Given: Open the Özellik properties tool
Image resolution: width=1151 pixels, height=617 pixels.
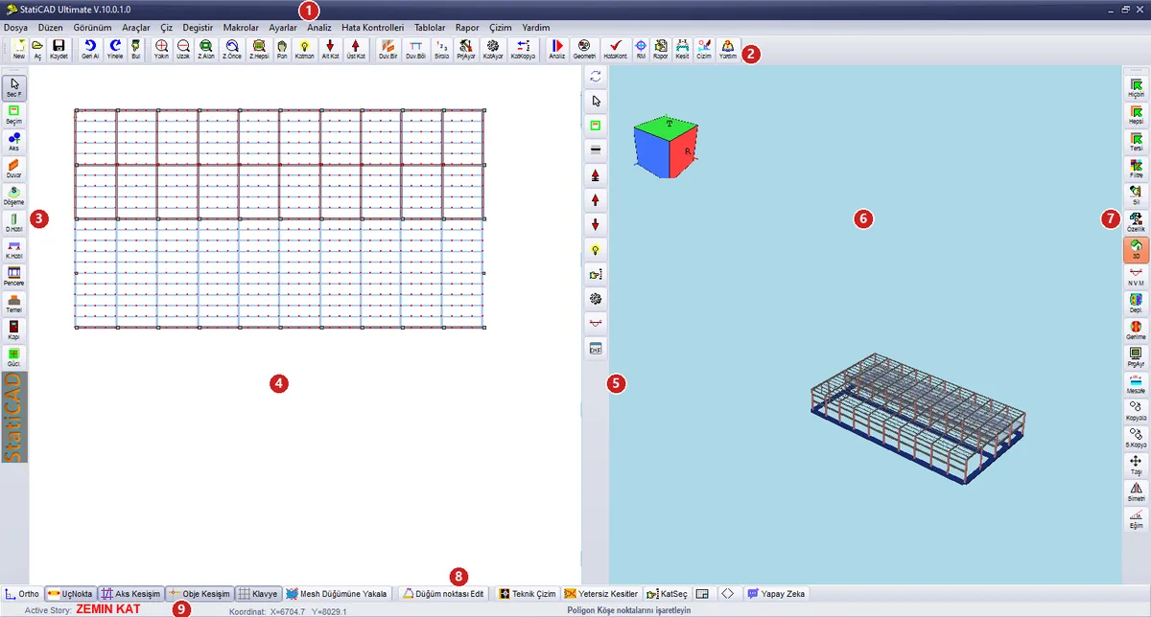Looking at the screenshot, I should point(1137,223).
